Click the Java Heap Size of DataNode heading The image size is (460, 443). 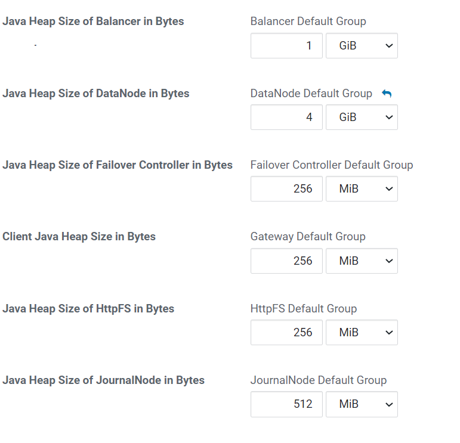coord(95,94)
